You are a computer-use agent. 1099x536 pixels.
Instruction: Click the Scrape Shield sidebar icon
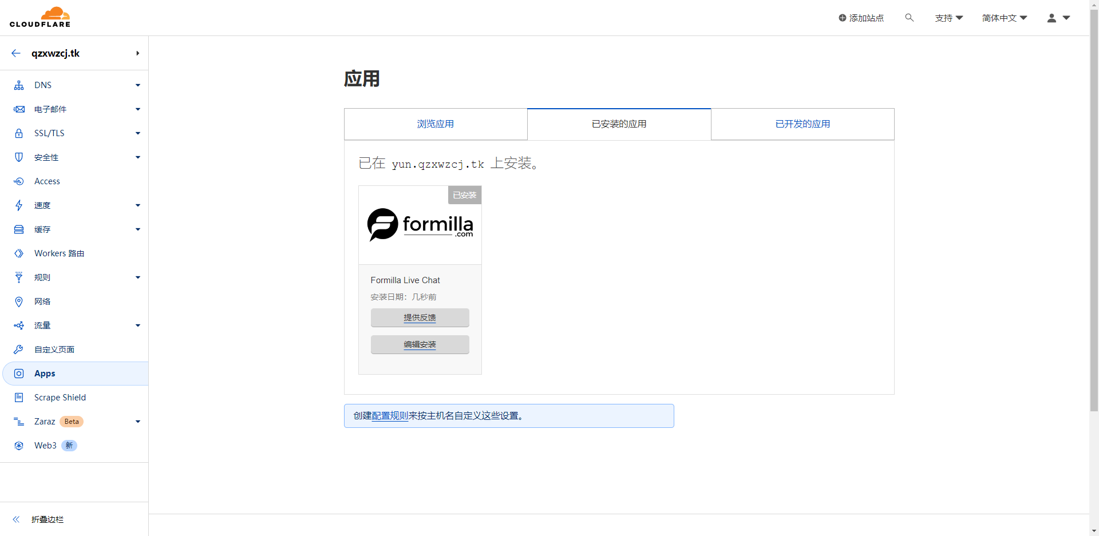pos(19,398)
